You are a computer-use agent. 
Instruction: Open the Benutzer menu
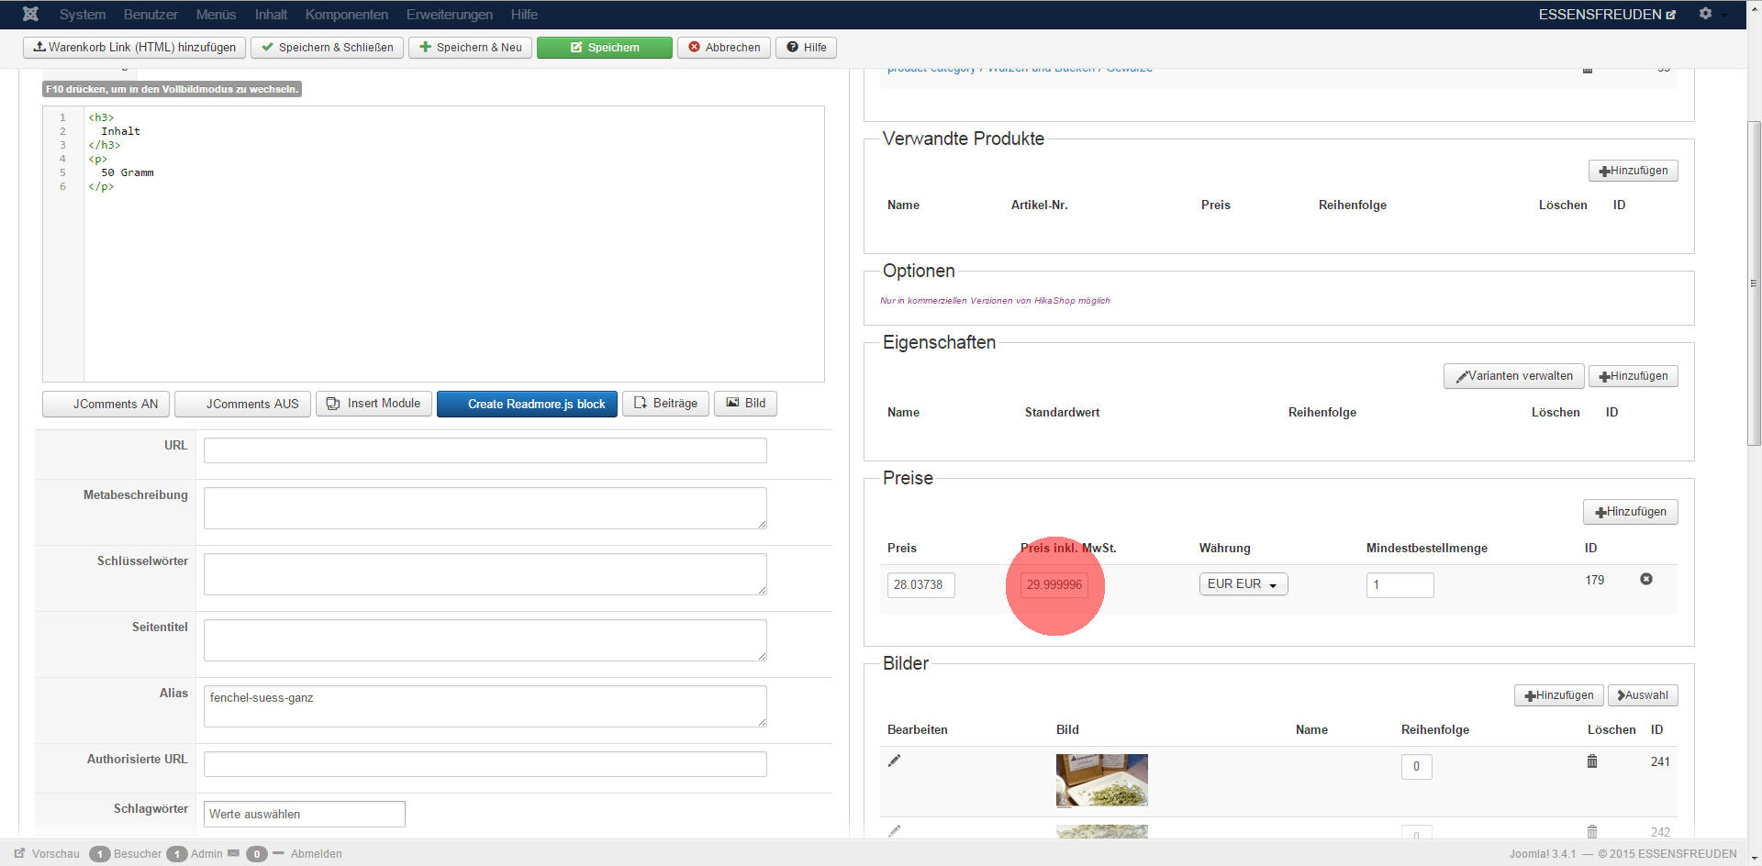pyautogui.click(x=151, y=15)
